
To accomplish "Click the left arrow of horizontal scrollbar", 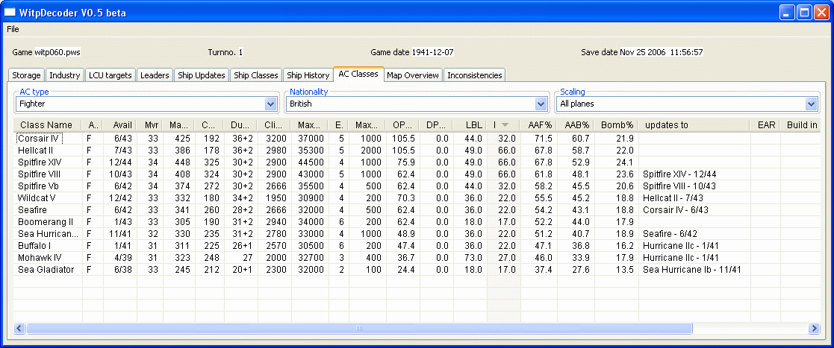I will (19, 329).
